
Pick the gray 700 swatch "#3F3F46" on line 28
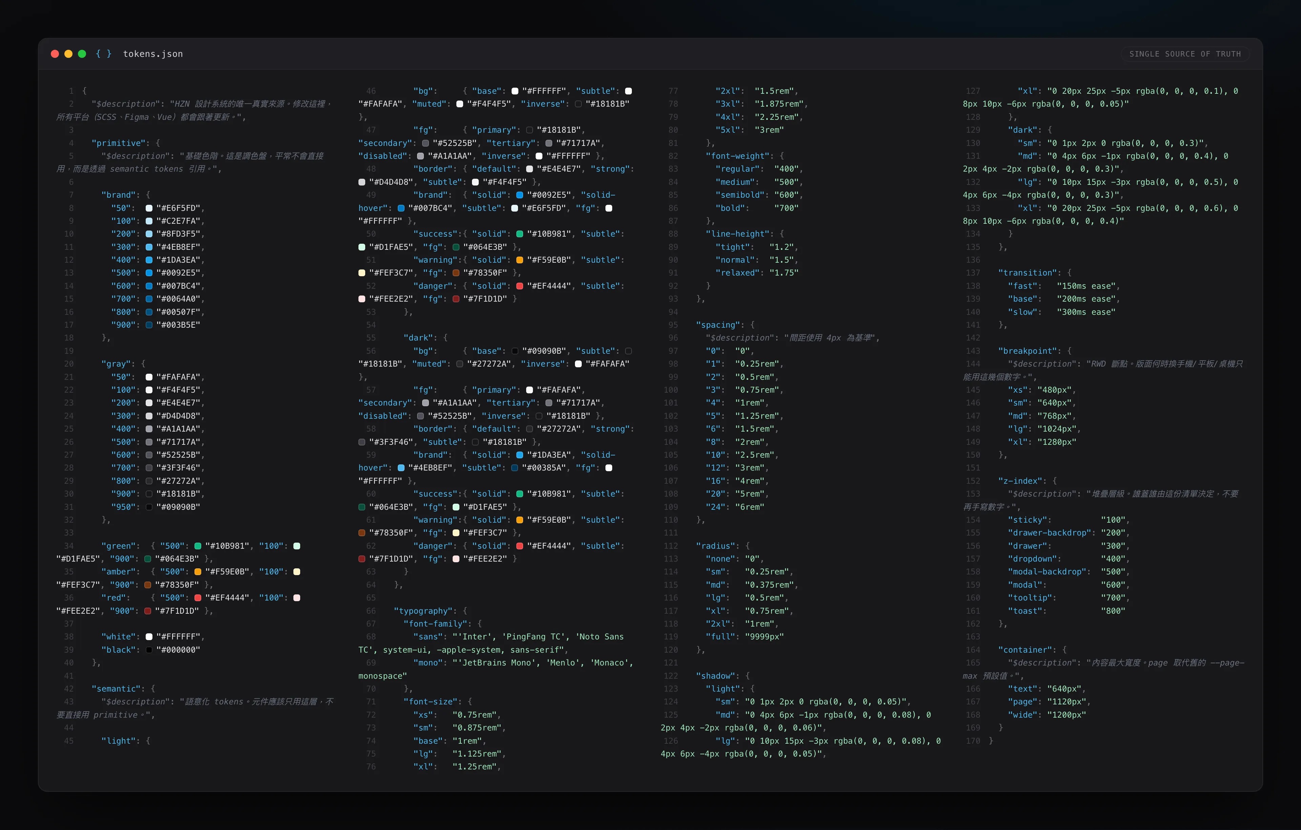click(149, 468)
